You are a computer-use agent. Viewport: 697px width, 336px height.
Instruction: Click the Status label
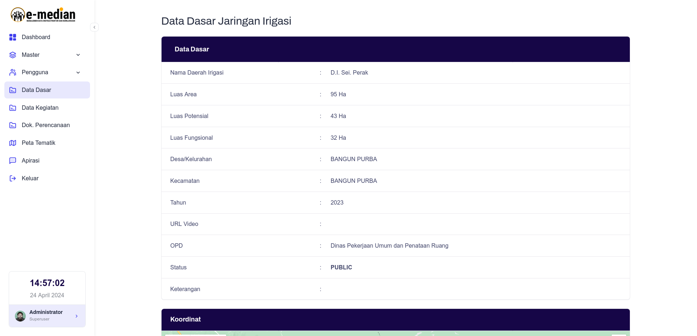178,268
